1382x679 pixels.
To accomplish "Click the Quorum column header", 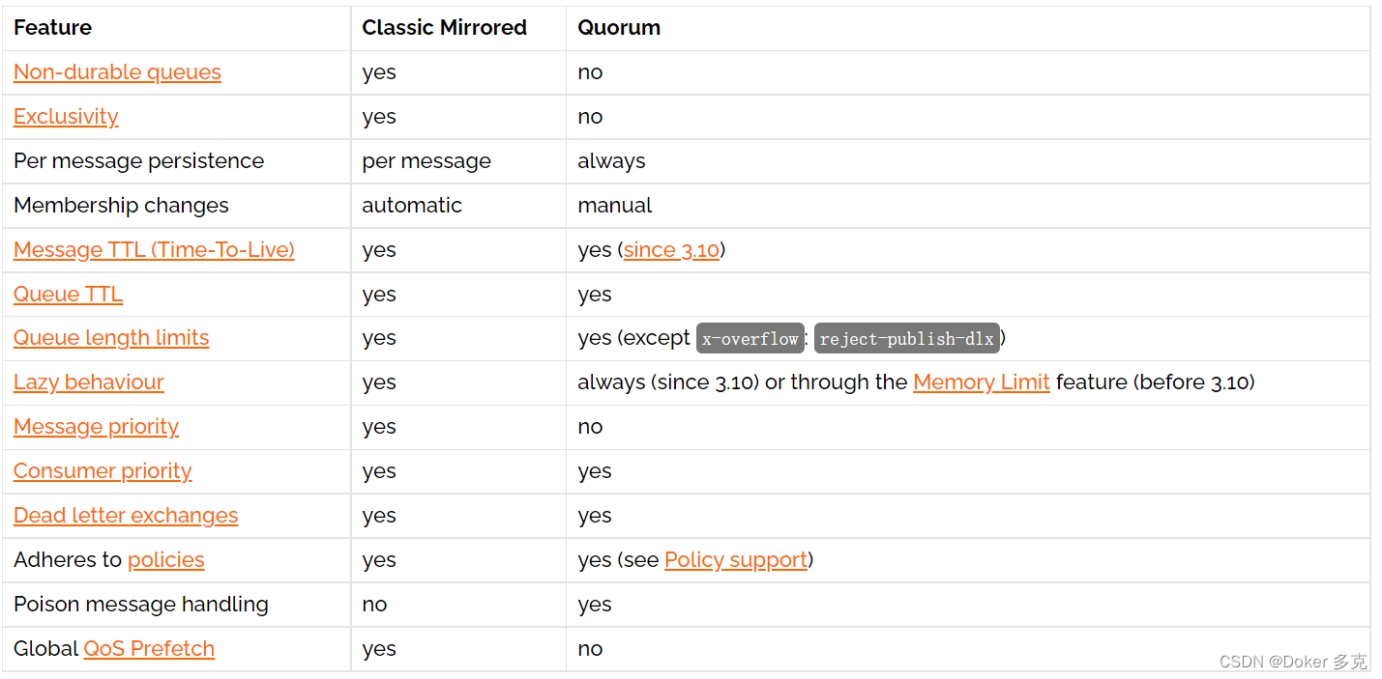I will pos(619,28).
